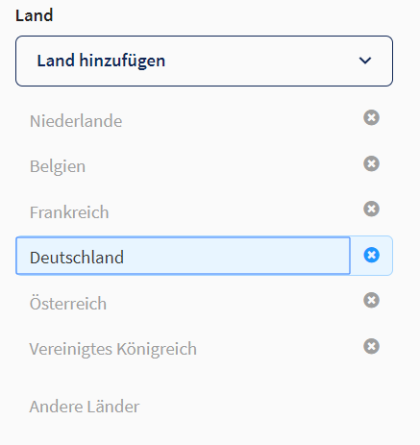Choose the Frankreich list item
420x445 pixels.
(69, 212)
